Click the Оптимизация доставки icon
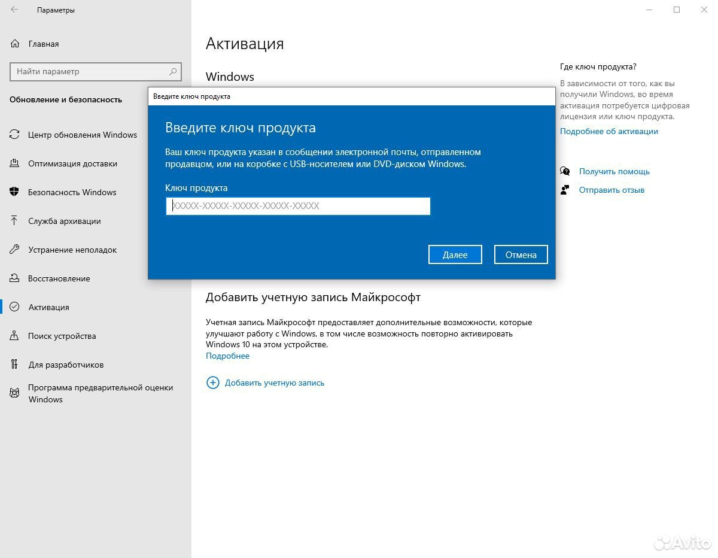The height and width of the screenshot is (558, 718). click(x=14, y=163)
